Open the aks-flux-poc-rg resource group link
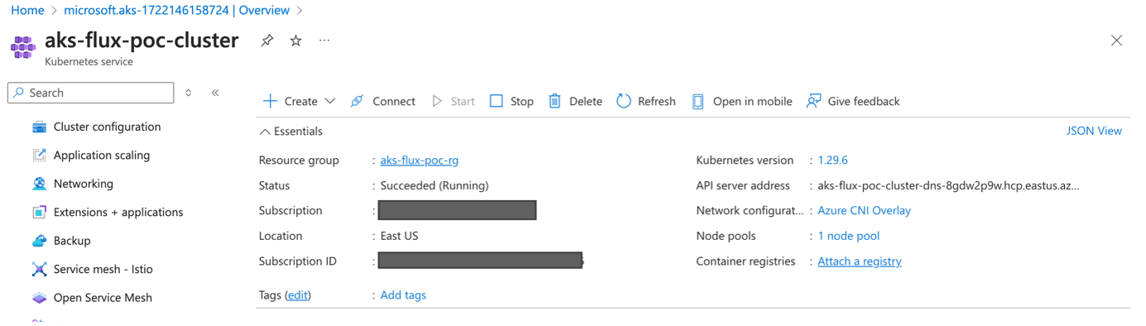The height and width of the screenshot is (326, 1146). 419,161
